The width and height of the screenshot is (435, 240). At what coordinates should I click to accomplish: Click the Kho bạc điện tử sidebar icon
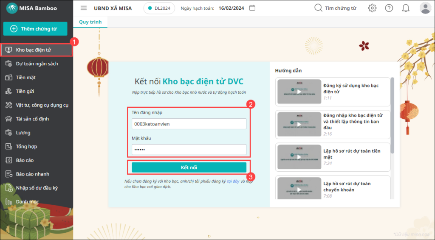8,50
